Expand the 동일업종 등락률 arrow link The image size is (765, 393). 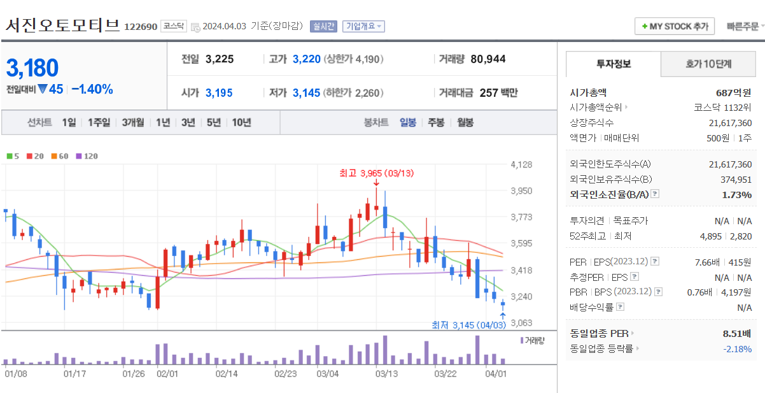tap(636, 348)
